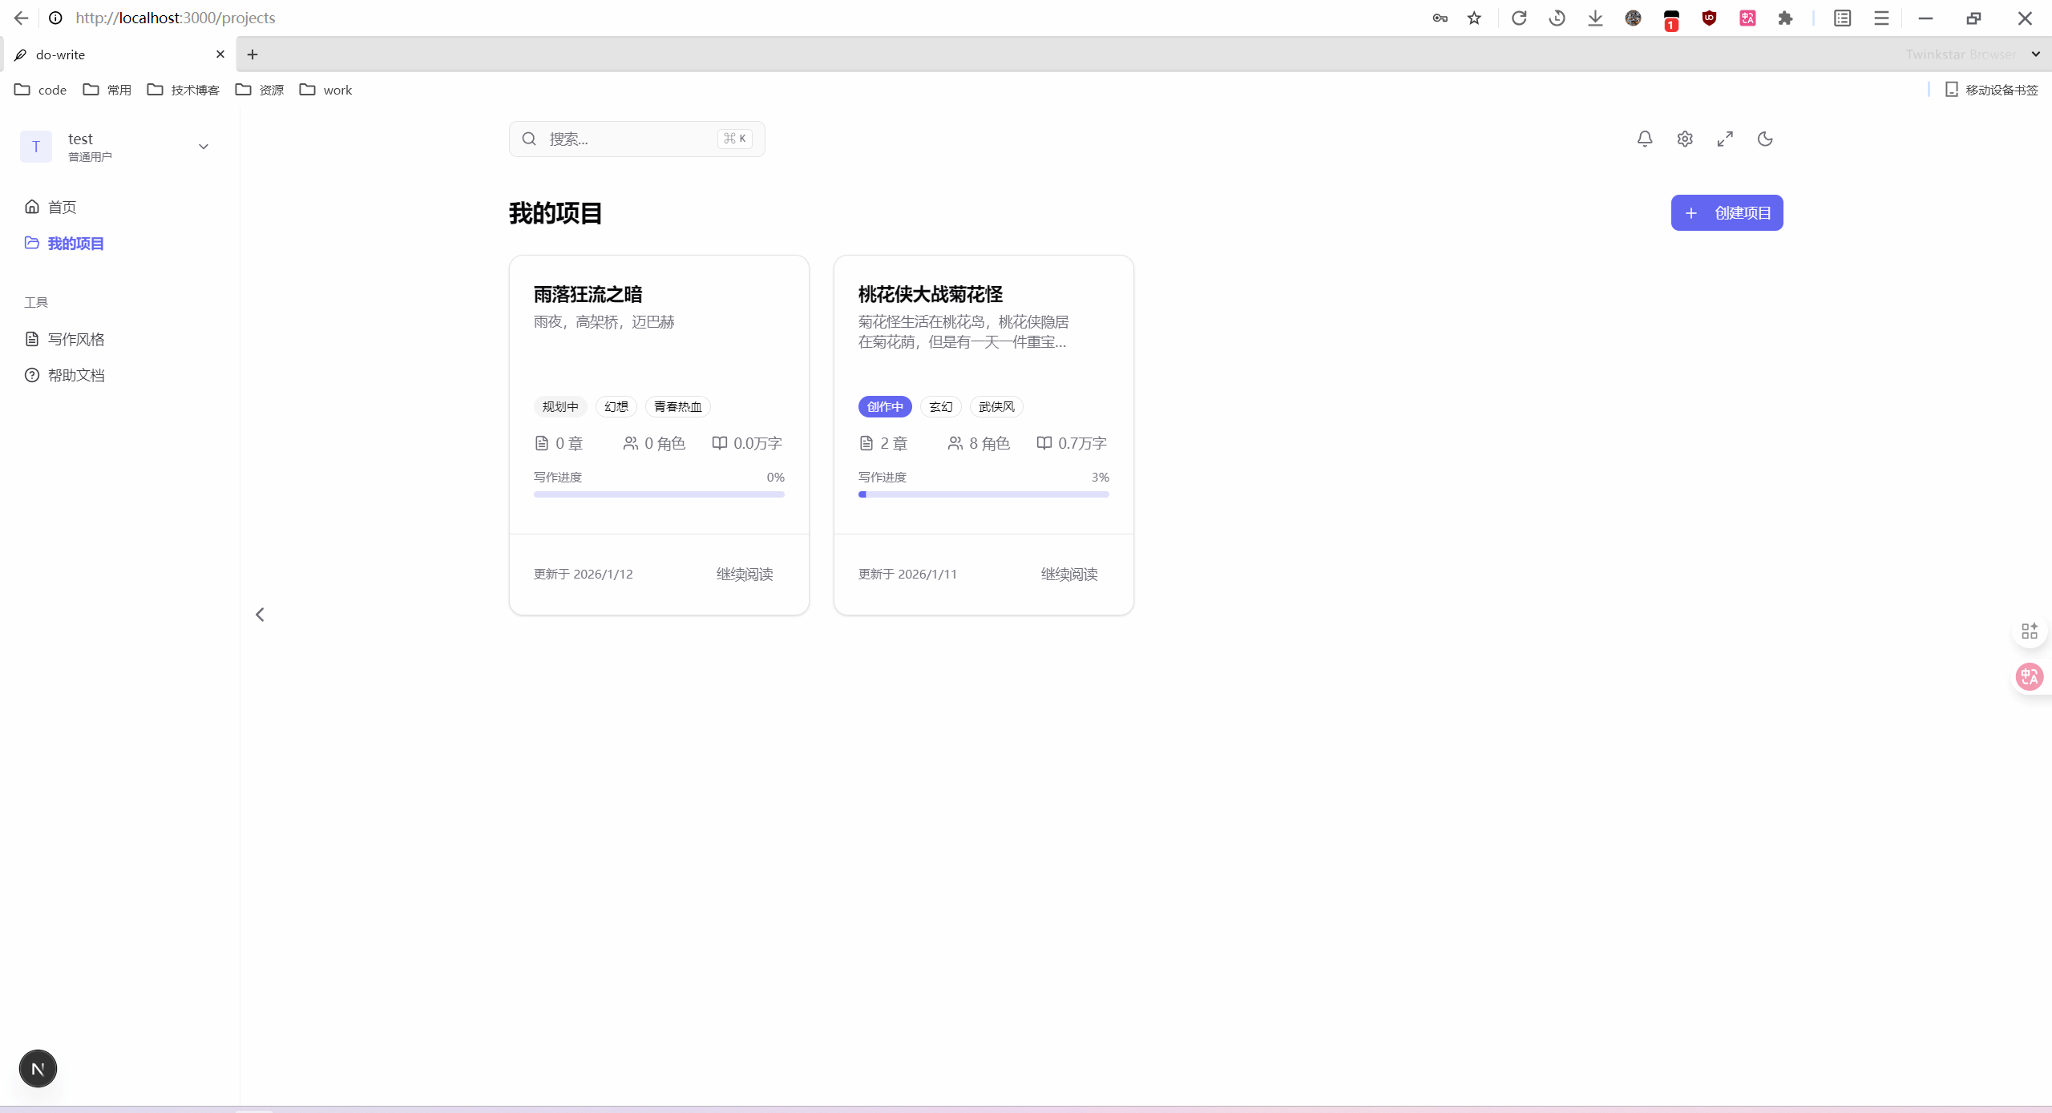Expand the test user account dropdown
The width and height of the screenshot is (2052, 1113).
203,146
